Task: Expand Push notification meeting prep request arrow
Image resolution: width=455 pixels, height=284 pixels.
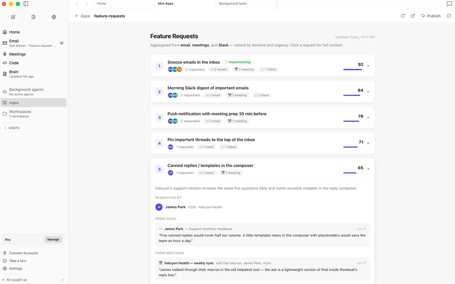Action: tap(368, 117)
